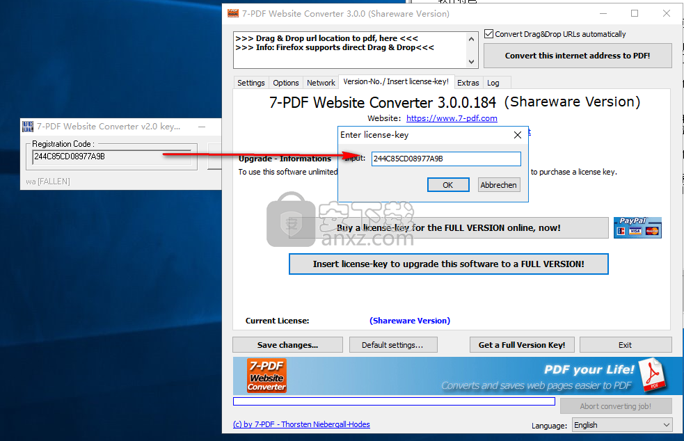Close the Enter license-key dialog
684x441 pixels.
[x=518, y=135]
